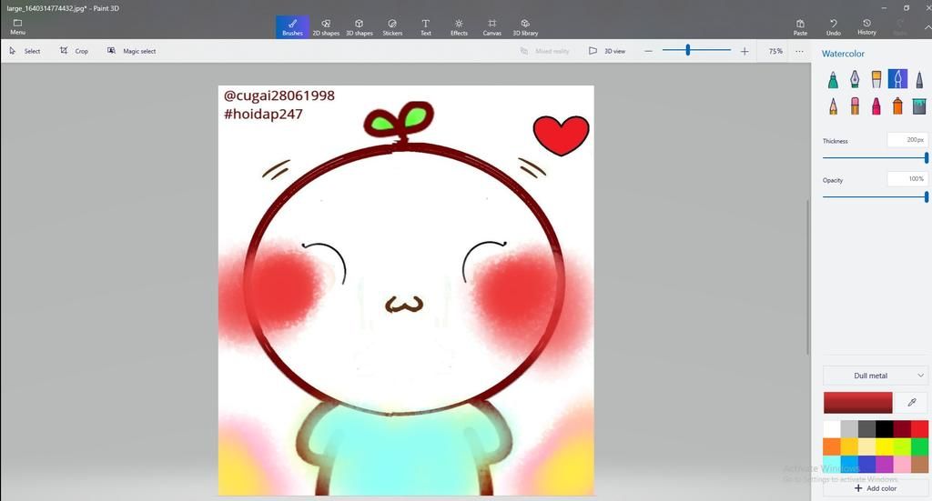Undo the last action
This screenshot has width=932, height=501.
point(834,27)
